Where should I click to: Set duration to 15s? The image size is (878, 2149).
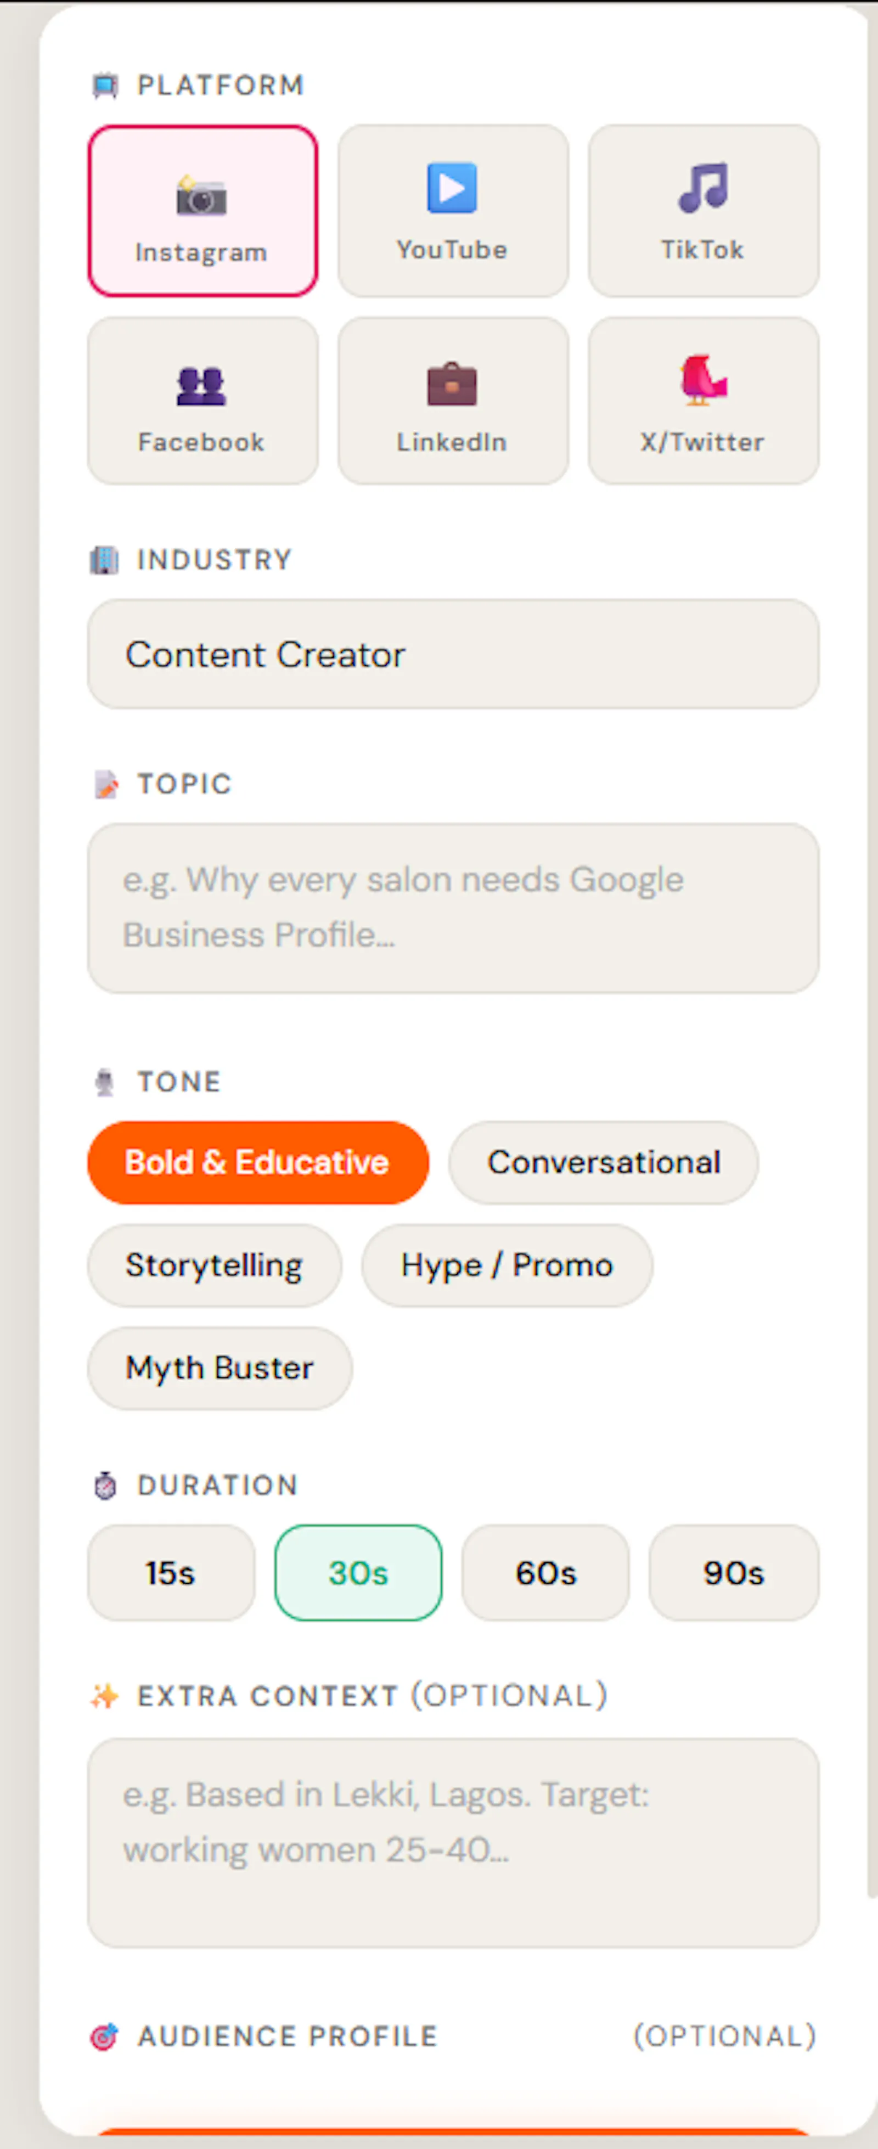pos(171,1573)
